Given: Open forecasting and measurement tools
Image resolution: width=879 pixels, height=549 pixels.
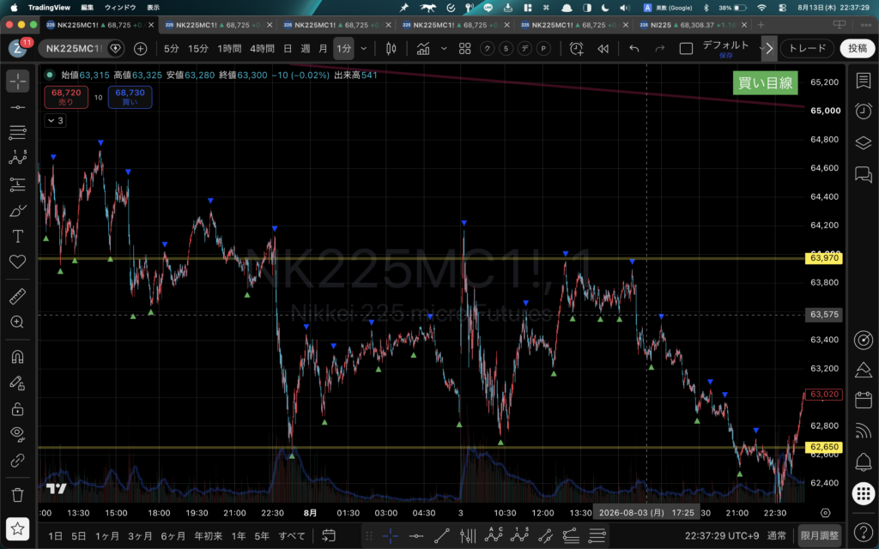Looking at the screenshot, I should click(17, 184).
